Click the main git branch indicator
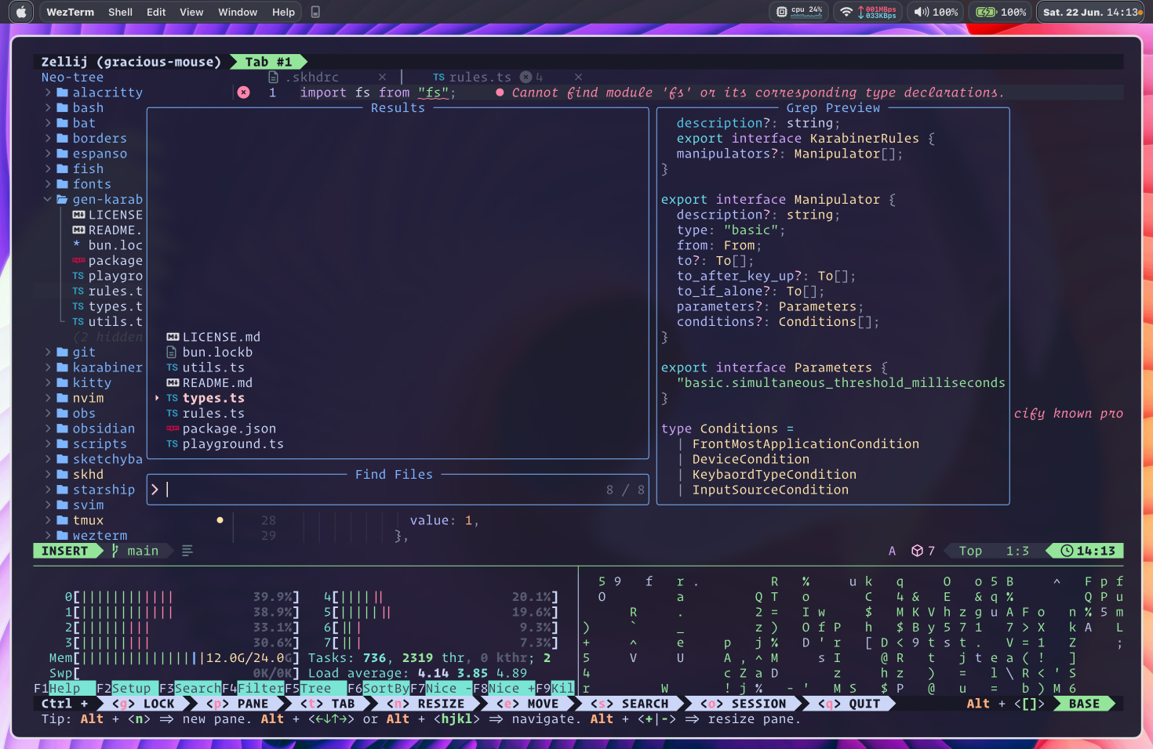This screenshot has width=1153, height=749. [x=135, y=551]
